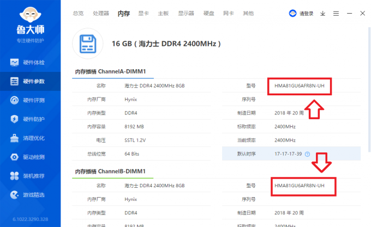Select 硬件参数 in the sidebar

[x=31, y=82]
